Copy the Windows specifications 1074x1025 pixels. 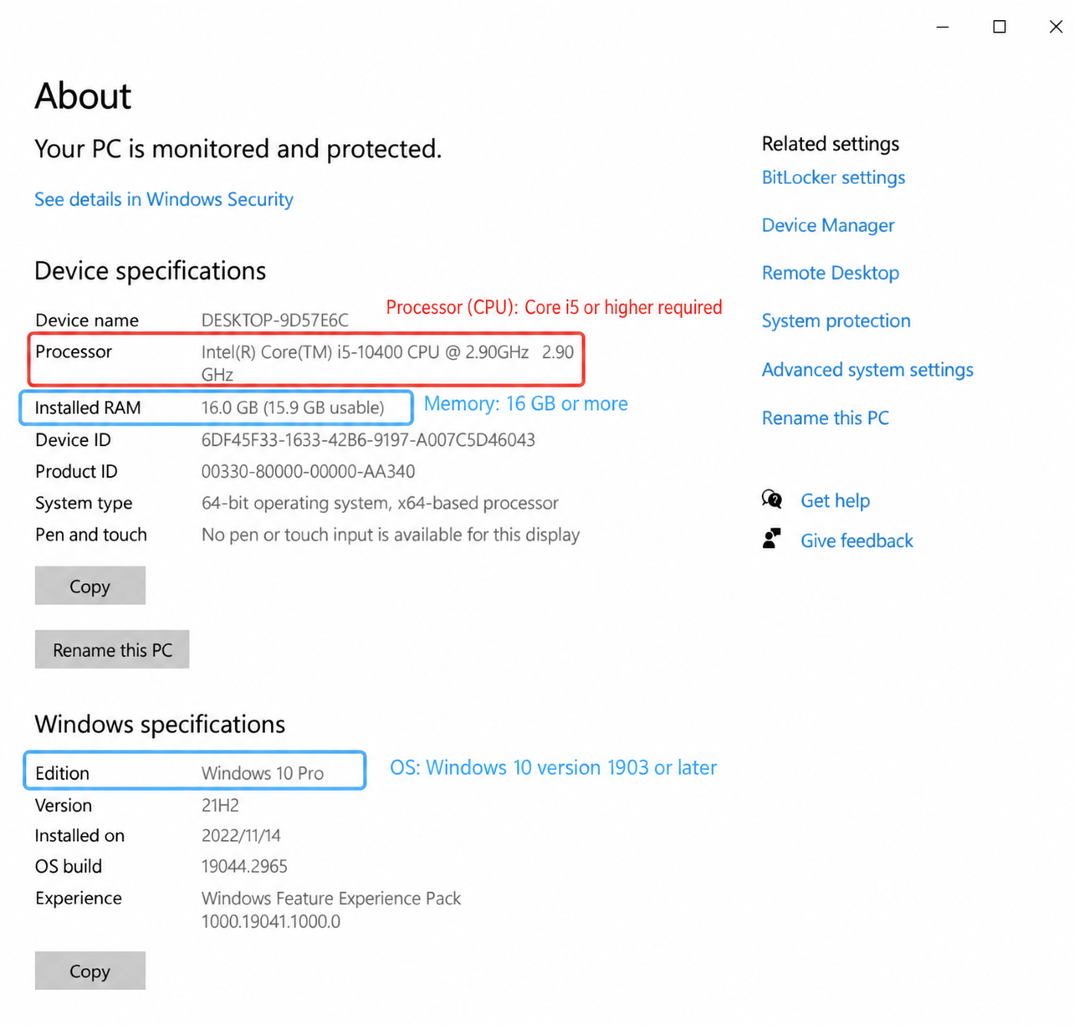pos(90,971)
